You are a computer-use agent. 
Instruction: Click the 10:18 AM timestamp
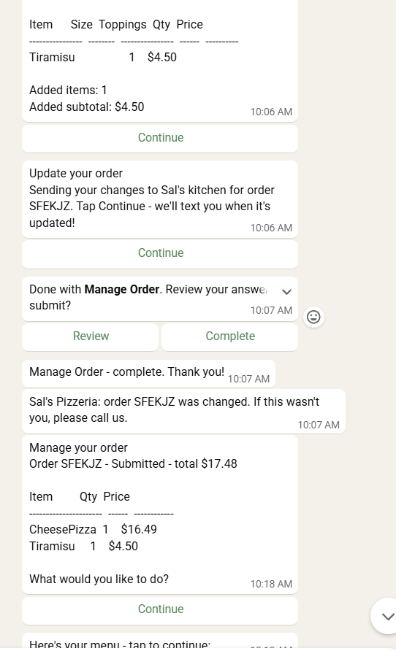pyautogui.click(x=271, y=584)
